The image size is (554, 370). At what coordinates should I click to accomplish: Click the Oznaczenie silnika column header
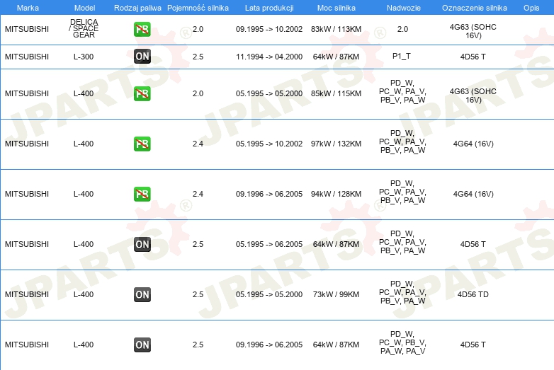pos(474,8)
